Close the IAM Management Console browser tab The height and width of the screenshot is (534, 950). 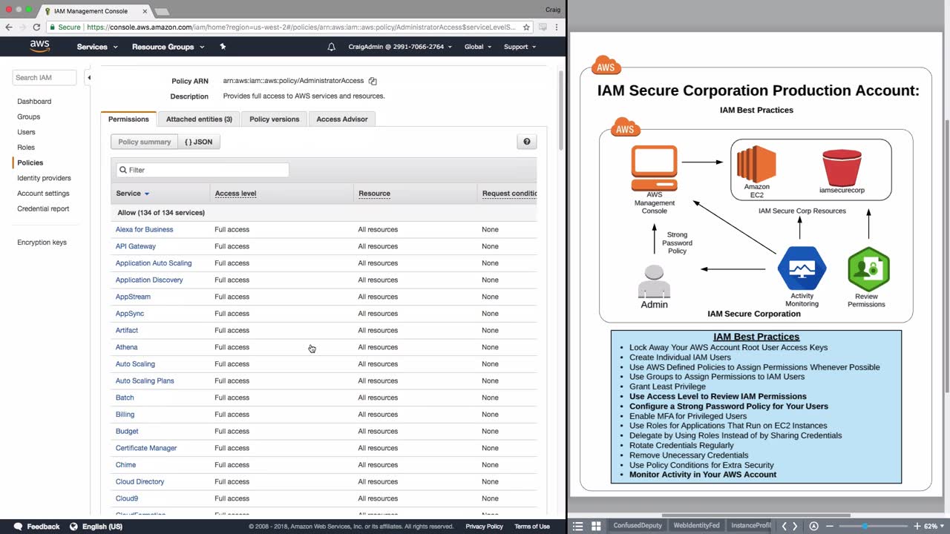point(145,11)
